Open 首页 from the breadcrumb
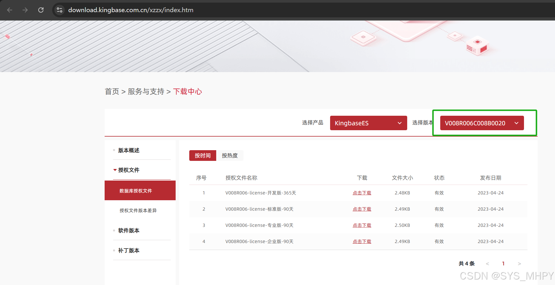 [x=112, y=91]
